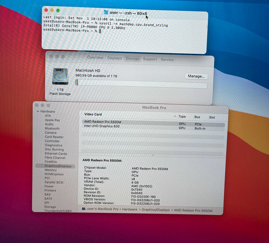The width and height of the screenshot is (269, 243).
Task: Click Hardware in the path bar
Action: (130, 210)
